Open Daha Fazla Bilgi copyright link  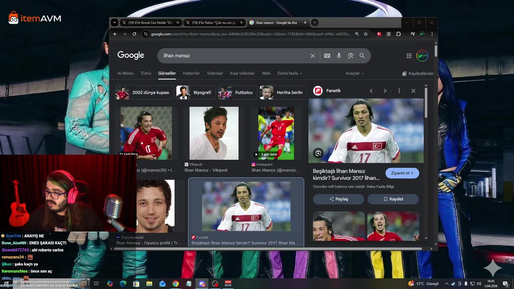tap(380, 187)
